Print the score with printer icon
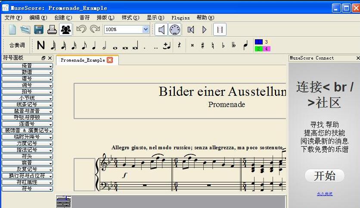Image resolution: width=360 pixels, height=208 pixels. click(x=52, y=29)
